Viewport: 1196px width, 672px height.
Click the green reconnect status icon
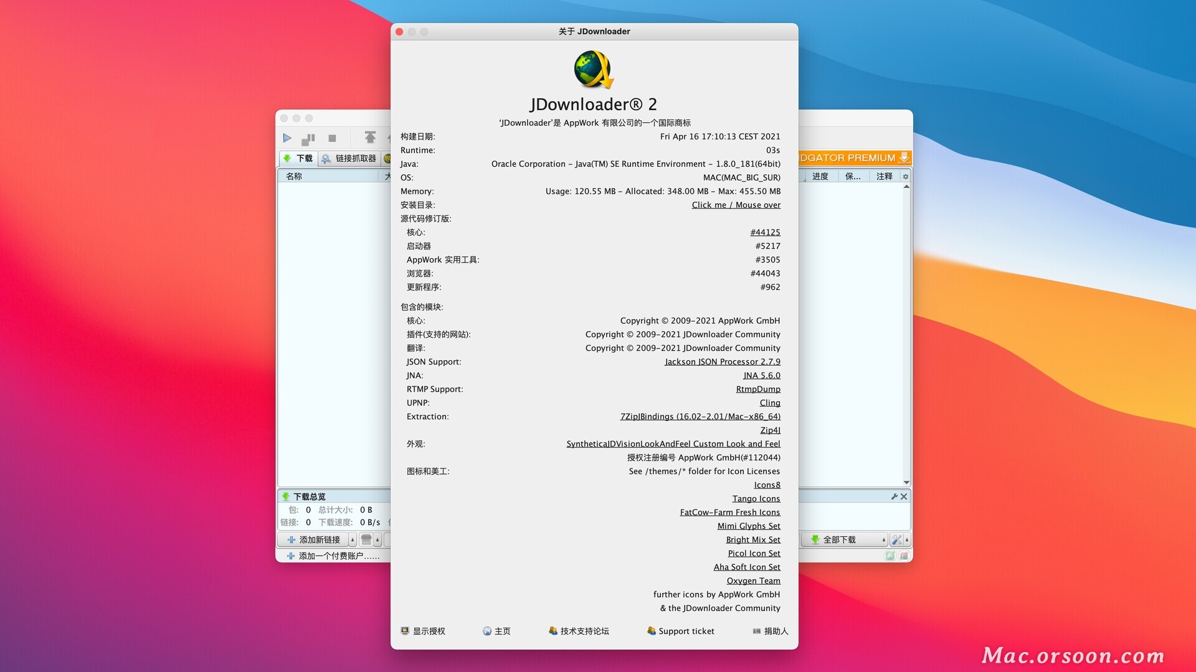point(890,556)
